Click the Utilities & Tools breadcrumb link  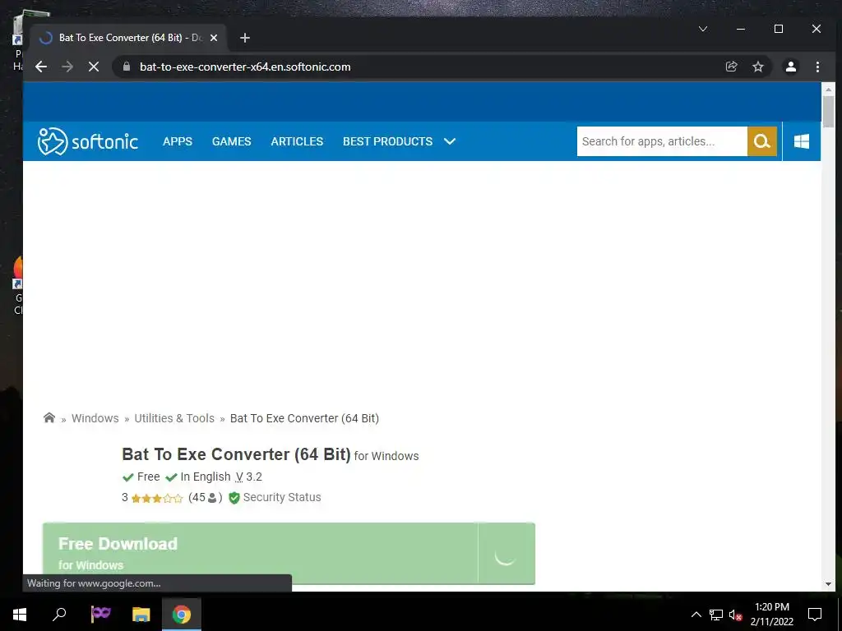pos(174,418)
